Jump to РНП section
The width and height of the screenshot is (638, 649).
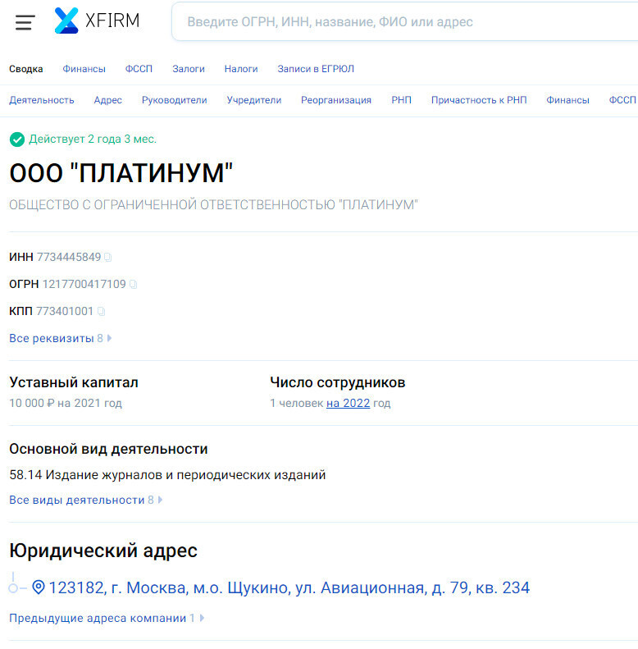click(401, 100)
